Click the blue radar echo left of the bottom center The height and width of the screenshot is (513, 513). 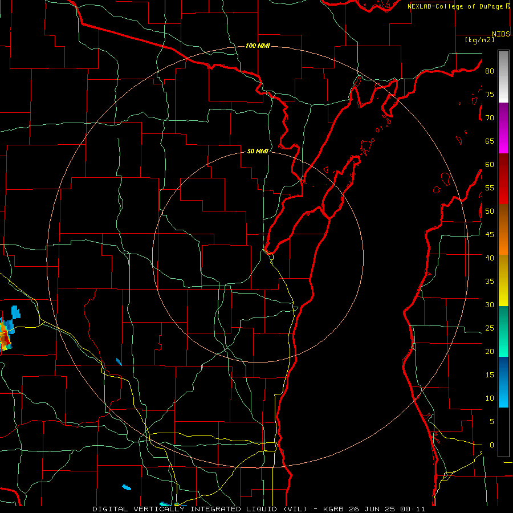point(127,487)
